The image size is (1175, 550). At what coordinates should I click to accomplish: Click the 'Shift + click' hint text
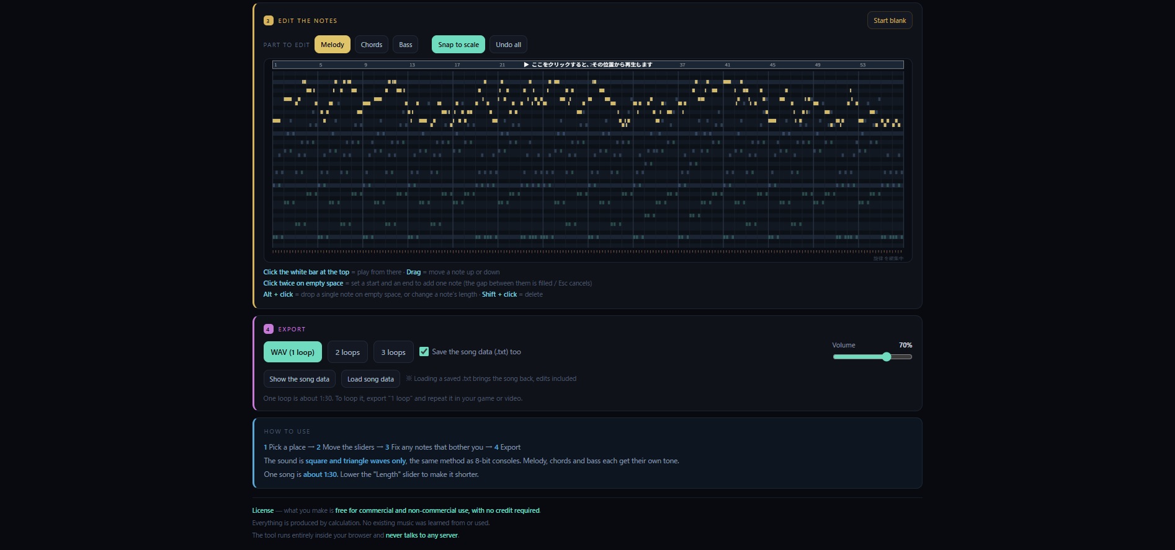pyautogui.click(x=499, y=294)
